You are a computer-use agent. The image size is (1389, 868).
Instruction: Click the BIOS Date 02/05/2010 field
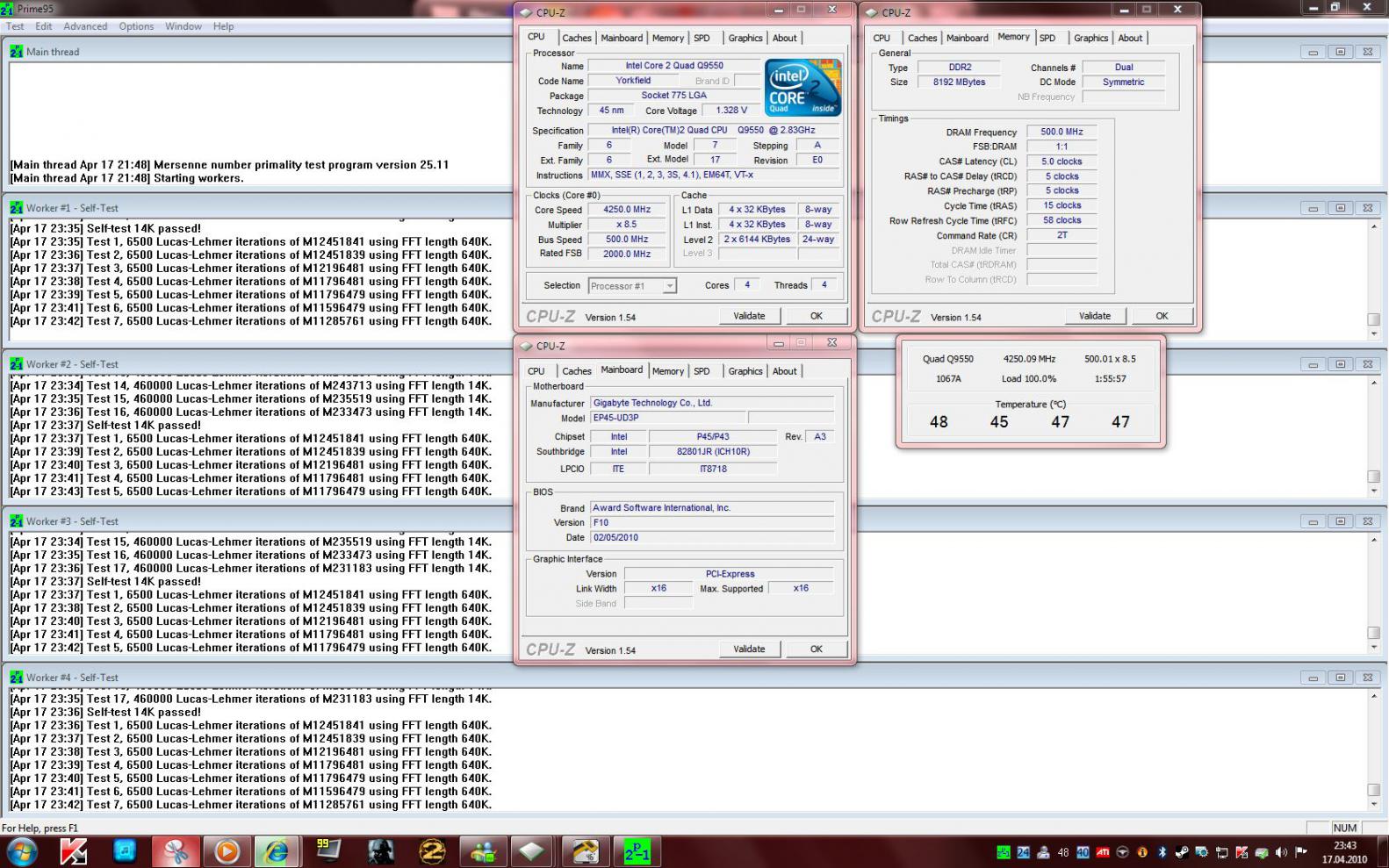click(x=711, y=537)
